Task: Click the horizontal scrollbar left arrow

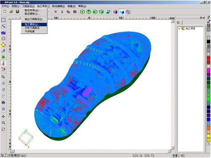Action: click(x=13, y=151)
